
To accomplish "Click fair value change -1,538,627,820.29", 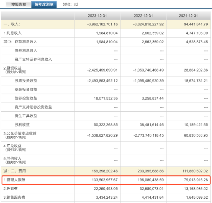I will pos(103,135).
